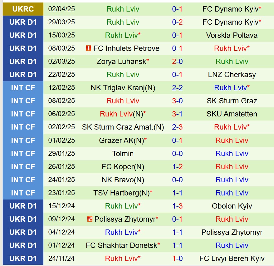
Task: View the 1-3 score versus Obolon Kyiv
Action: [x=177, y=206]
